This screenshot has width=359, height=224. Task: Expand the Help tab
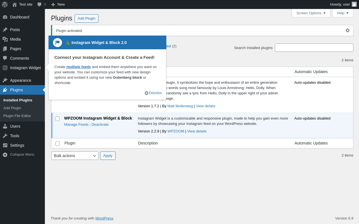(x=343, y=13)
